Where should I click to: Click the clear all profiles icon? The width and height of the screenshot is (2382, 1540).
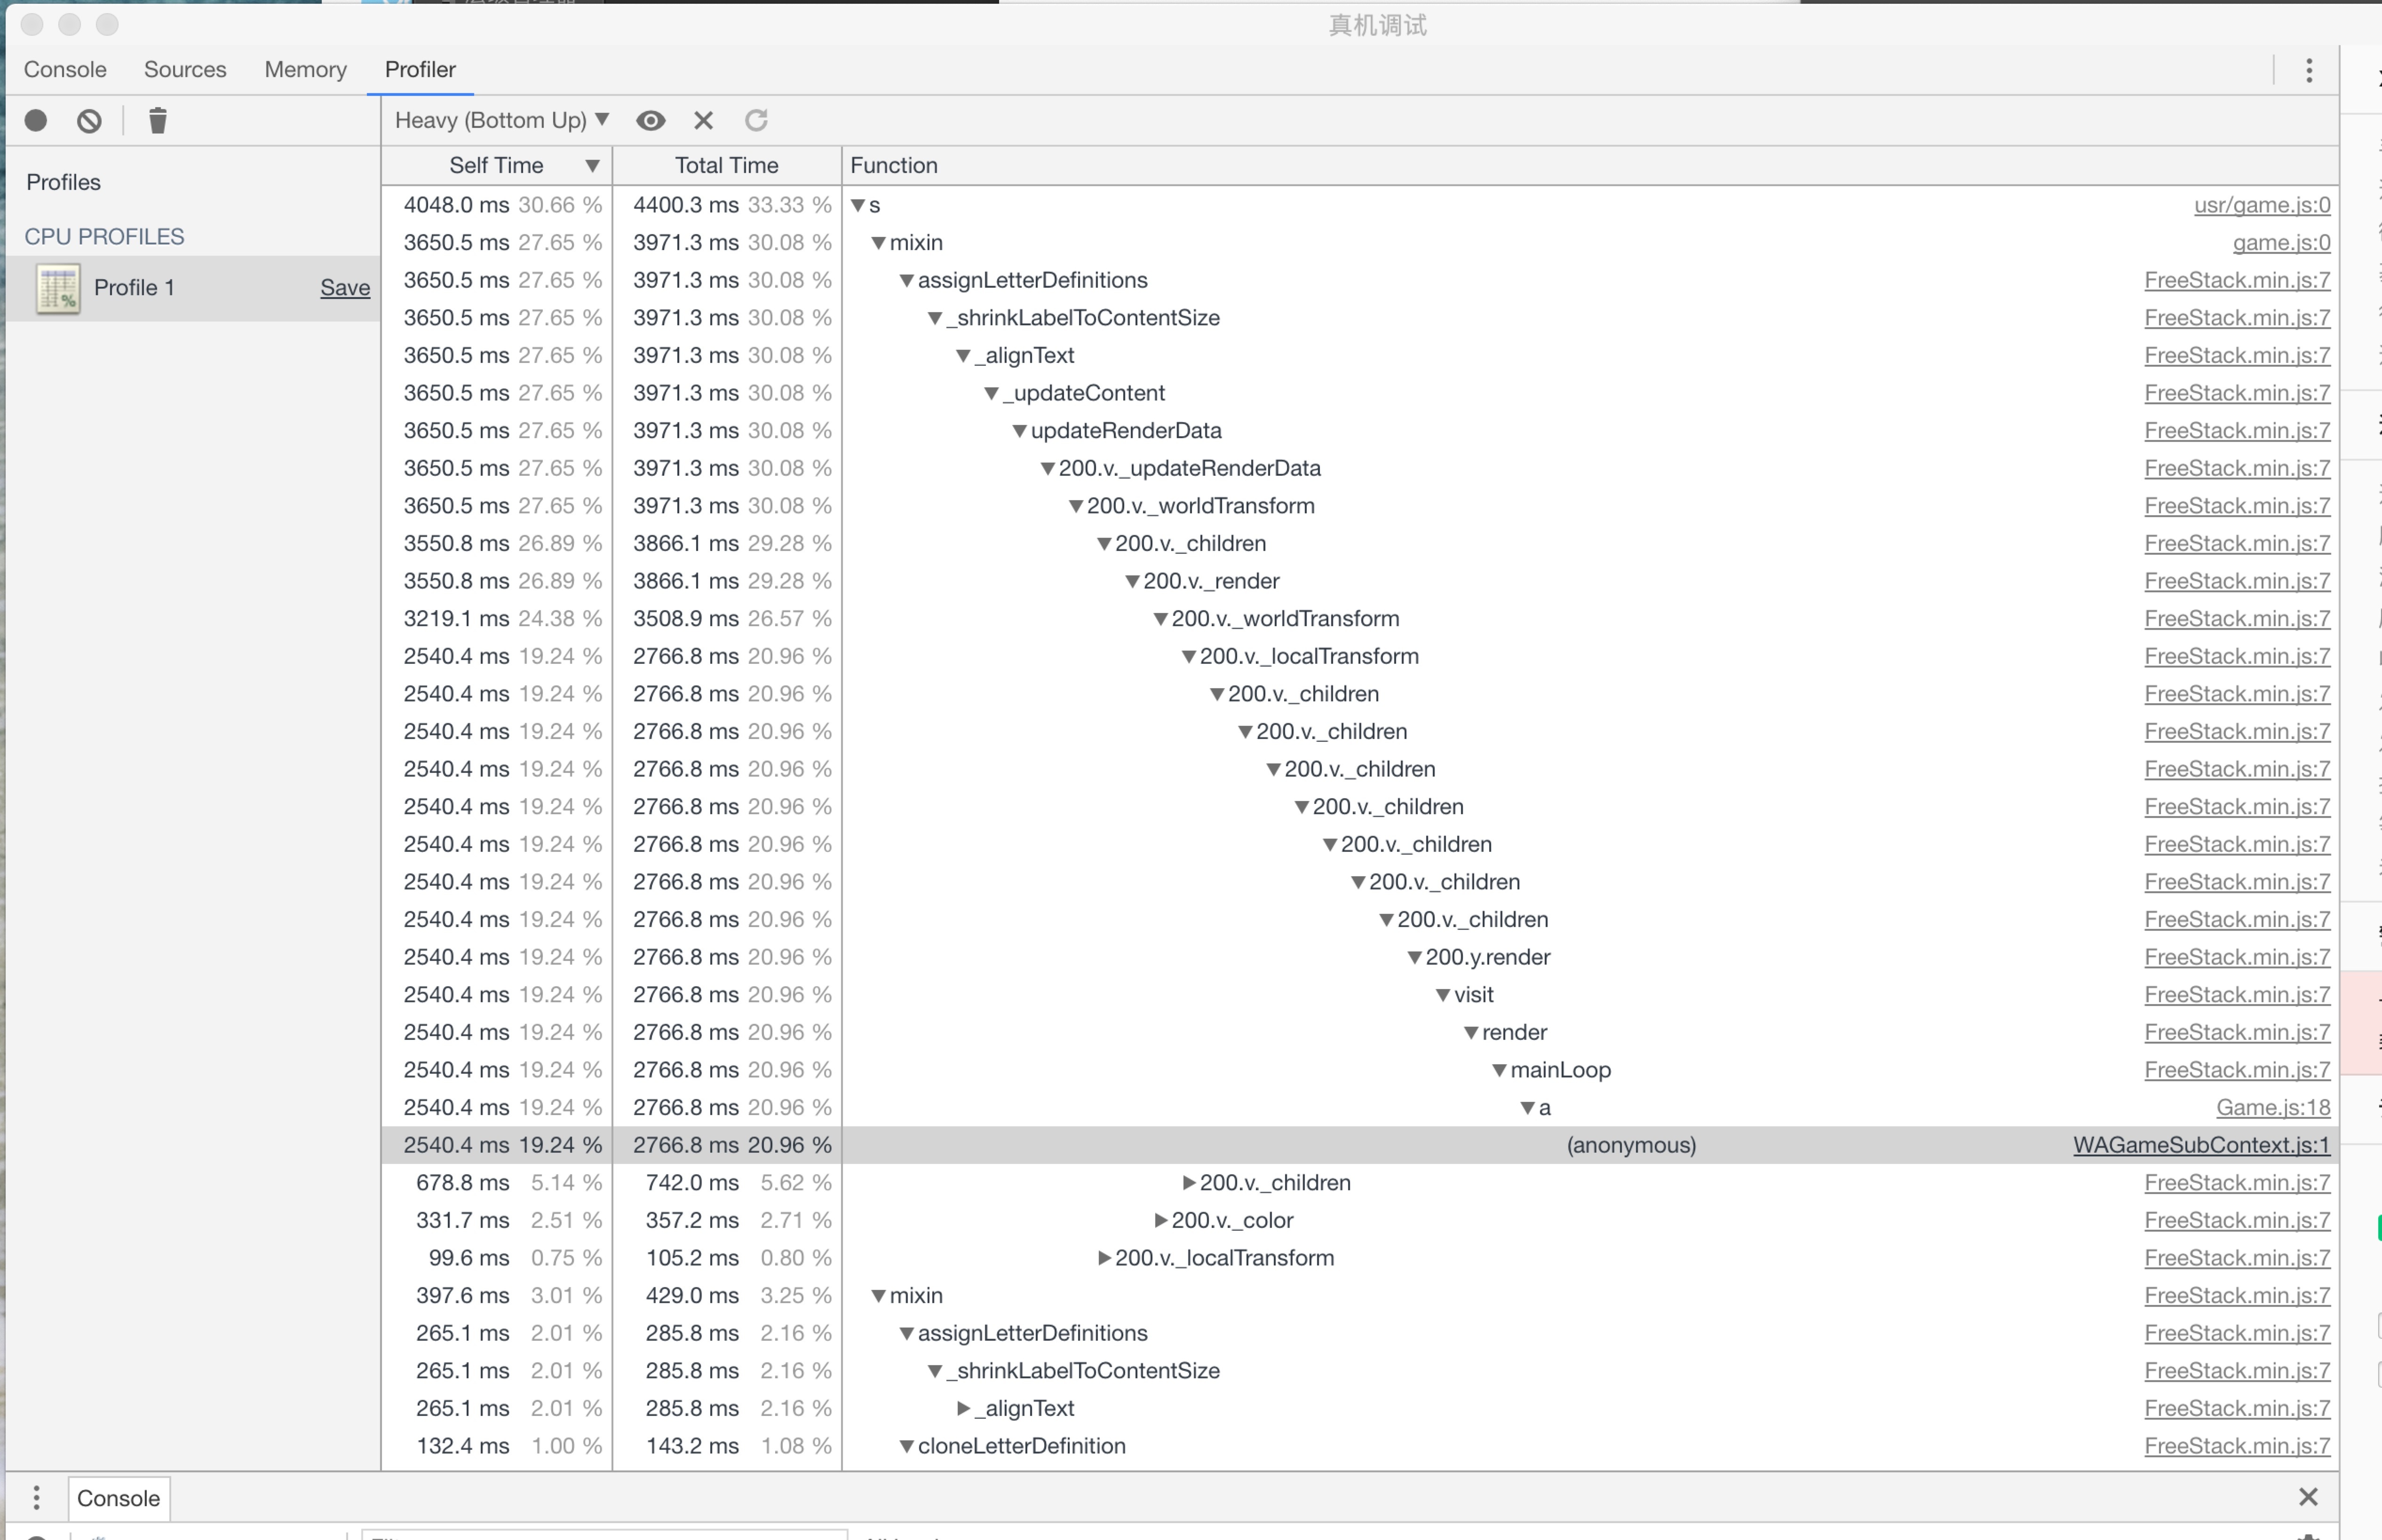[x=89, y=121]
